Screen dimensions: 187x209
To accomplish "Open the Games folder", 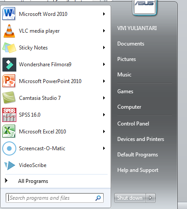I will [125, 91].
